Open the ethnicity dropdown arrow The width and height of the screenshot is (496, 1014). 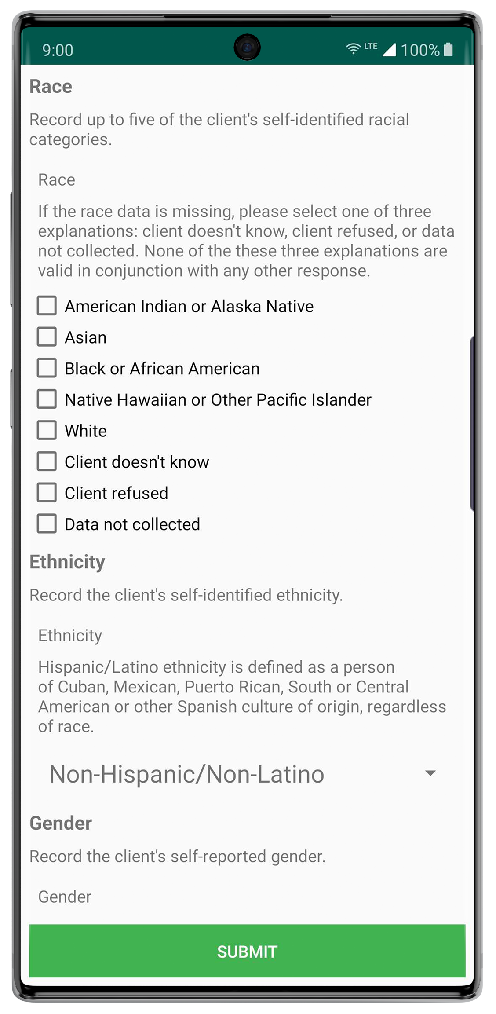click(x=430, y=773)
